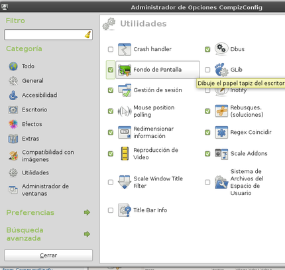Screen dimensions: 285x270
Task: Open the Gestión de sesión plugin icon
Action: point(125,90)
